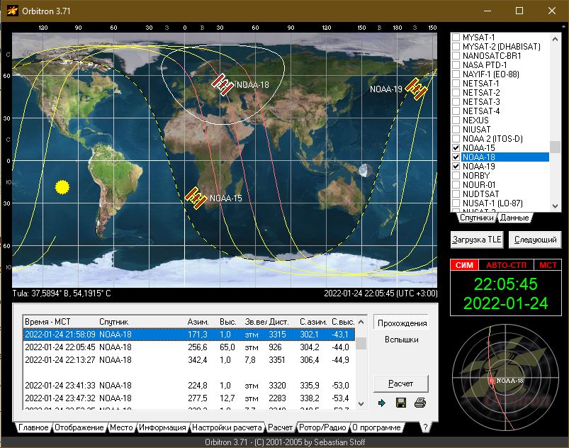Click the Moon marker on the map
The width and height of the screenshot is (569, 448).
(365, 170)
